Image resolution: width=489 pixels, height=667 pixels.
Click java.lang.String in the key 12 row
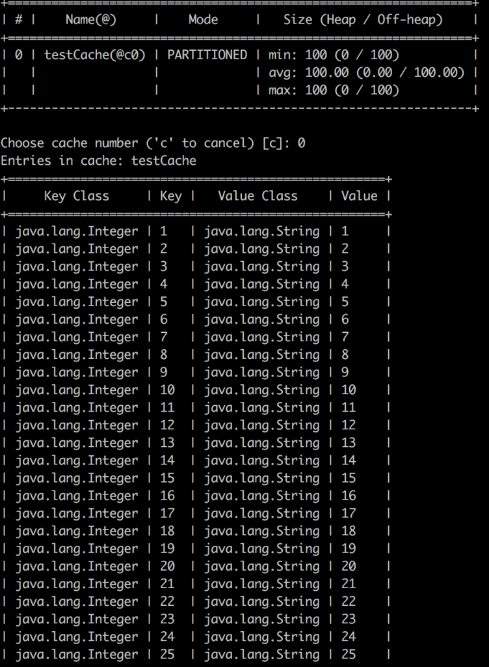261,425
